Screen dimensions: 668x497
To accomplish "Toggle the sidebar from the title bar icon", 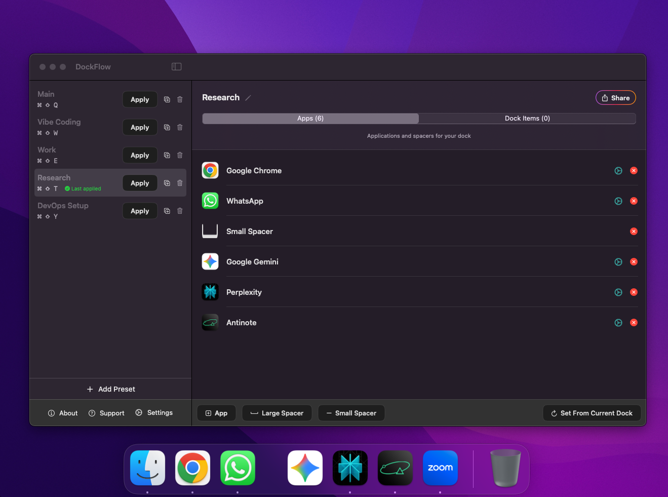I will coord(176,66).
